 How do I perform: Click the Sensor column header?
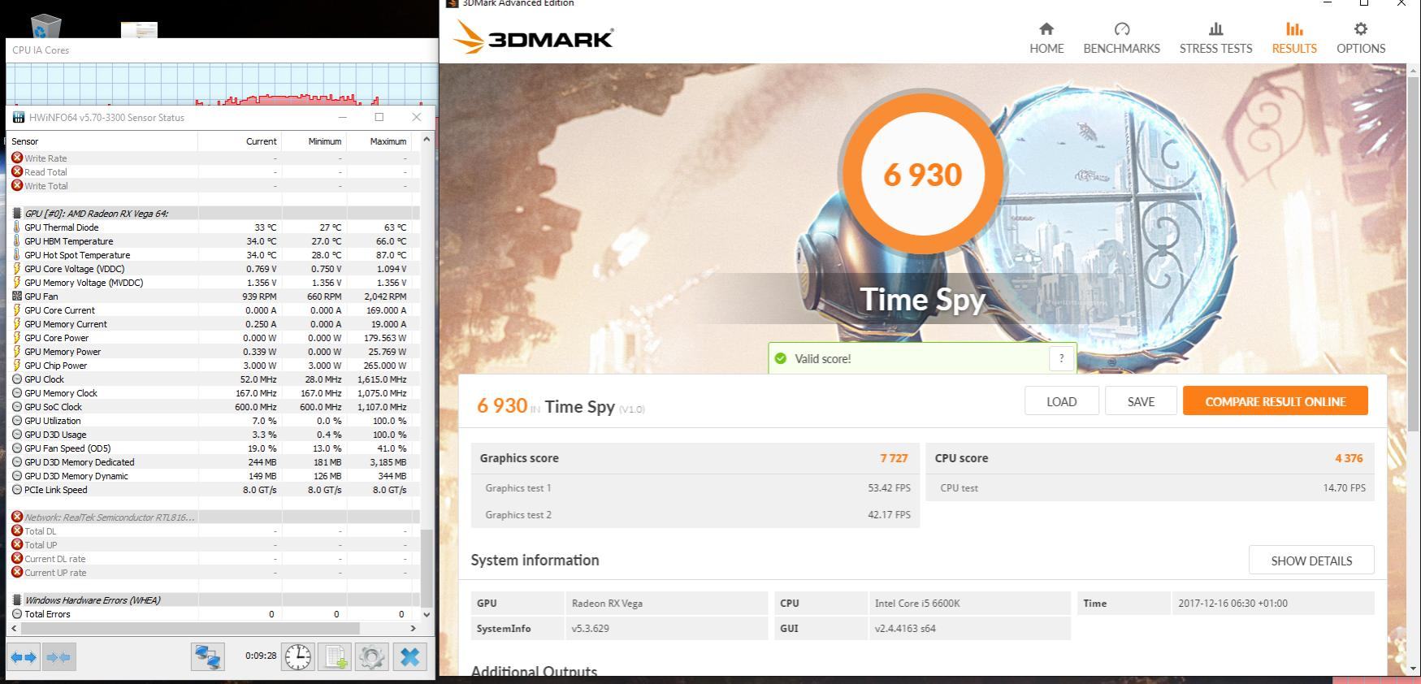tap(103, 141)
